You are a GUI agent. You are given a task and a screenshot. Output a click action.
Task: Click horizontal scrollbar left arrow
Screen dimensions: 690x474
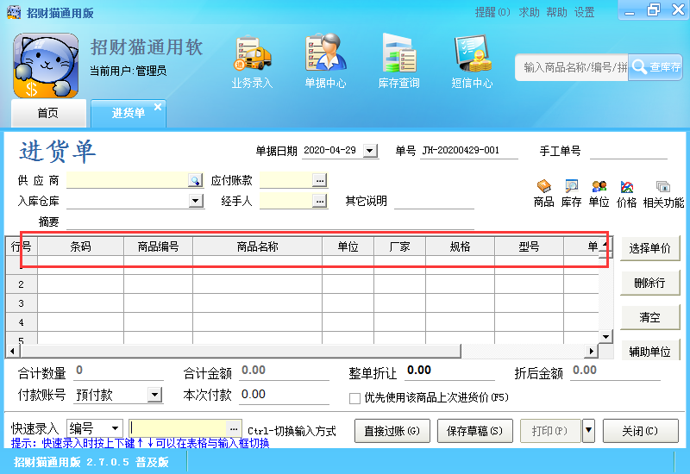coord(12,352)
